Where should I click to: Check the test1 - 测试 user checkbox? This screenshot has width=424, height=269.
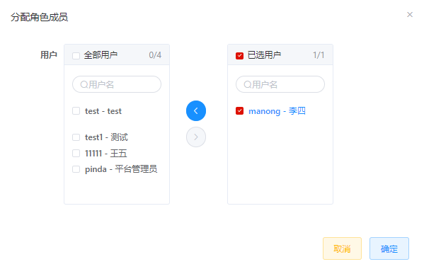tap(76, 137)
